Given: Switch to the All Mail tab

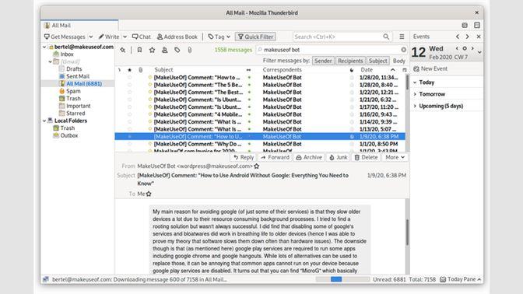Looking at the screenshot, I should pyautogui.click(x=79, y=26).
